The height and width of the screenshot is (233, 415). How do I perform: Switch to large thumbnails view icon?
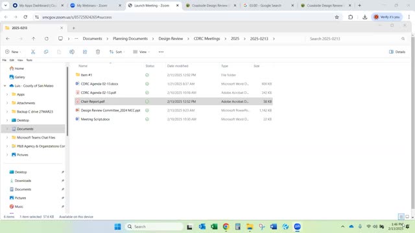click(x=407, y=217)
